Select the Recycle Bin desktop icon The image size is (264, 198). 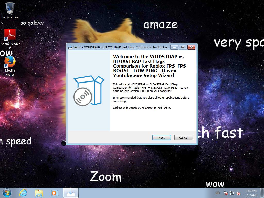coord(10,10)
